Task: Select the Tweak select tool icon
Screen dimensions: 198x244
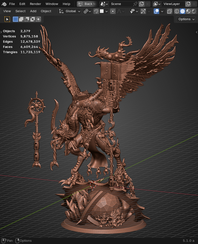Action: click(x=7, y=19)
